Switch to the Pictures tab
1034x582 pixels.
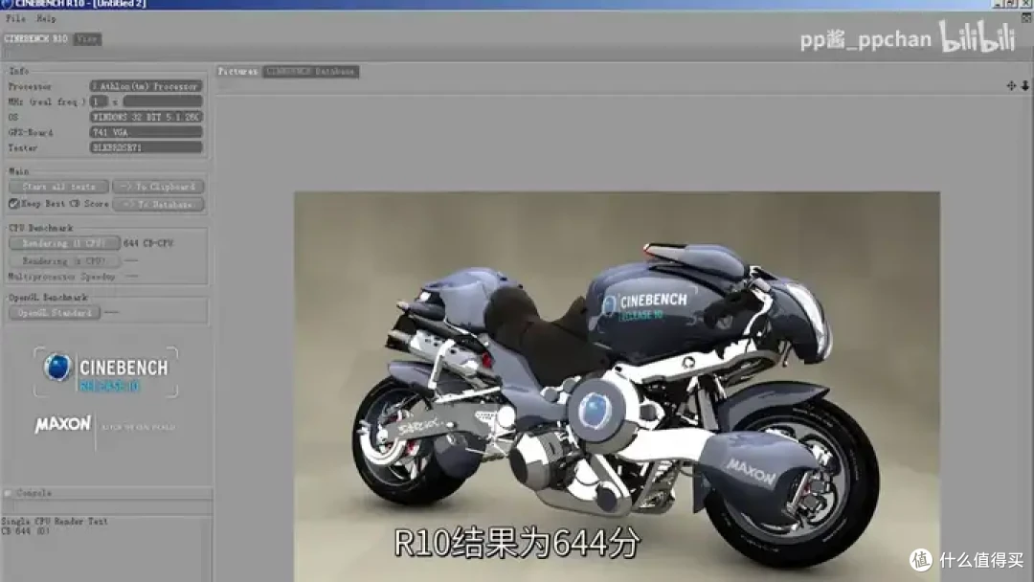[238, 71]
